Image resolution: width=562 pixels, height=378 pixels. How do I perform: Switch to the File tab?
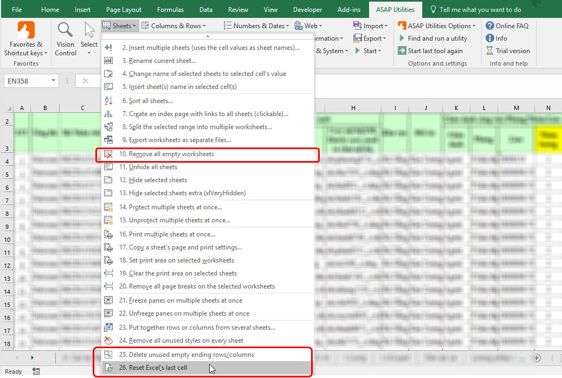16,10
